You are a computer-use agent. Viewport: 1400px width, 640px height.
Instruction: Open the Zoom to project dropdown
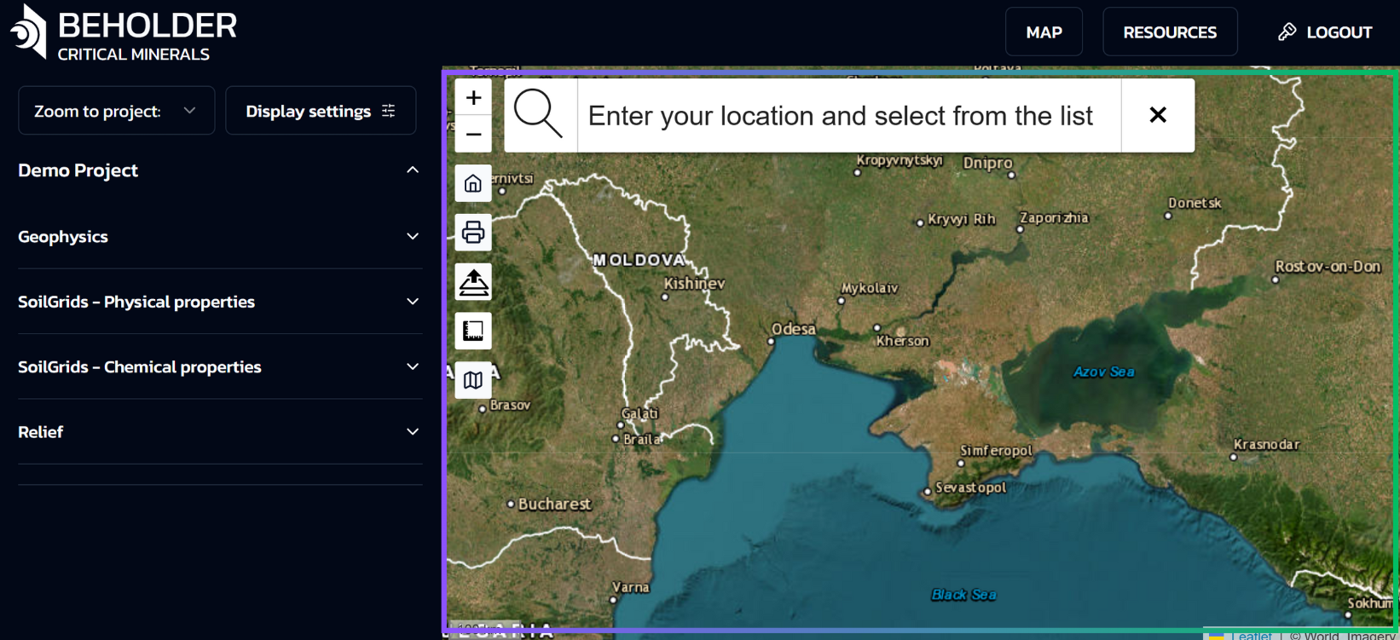(116, 111)
